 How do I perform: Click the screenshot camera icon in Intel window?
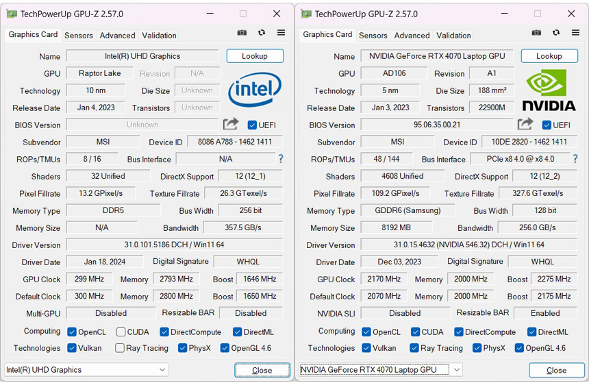tap(242, 33)
